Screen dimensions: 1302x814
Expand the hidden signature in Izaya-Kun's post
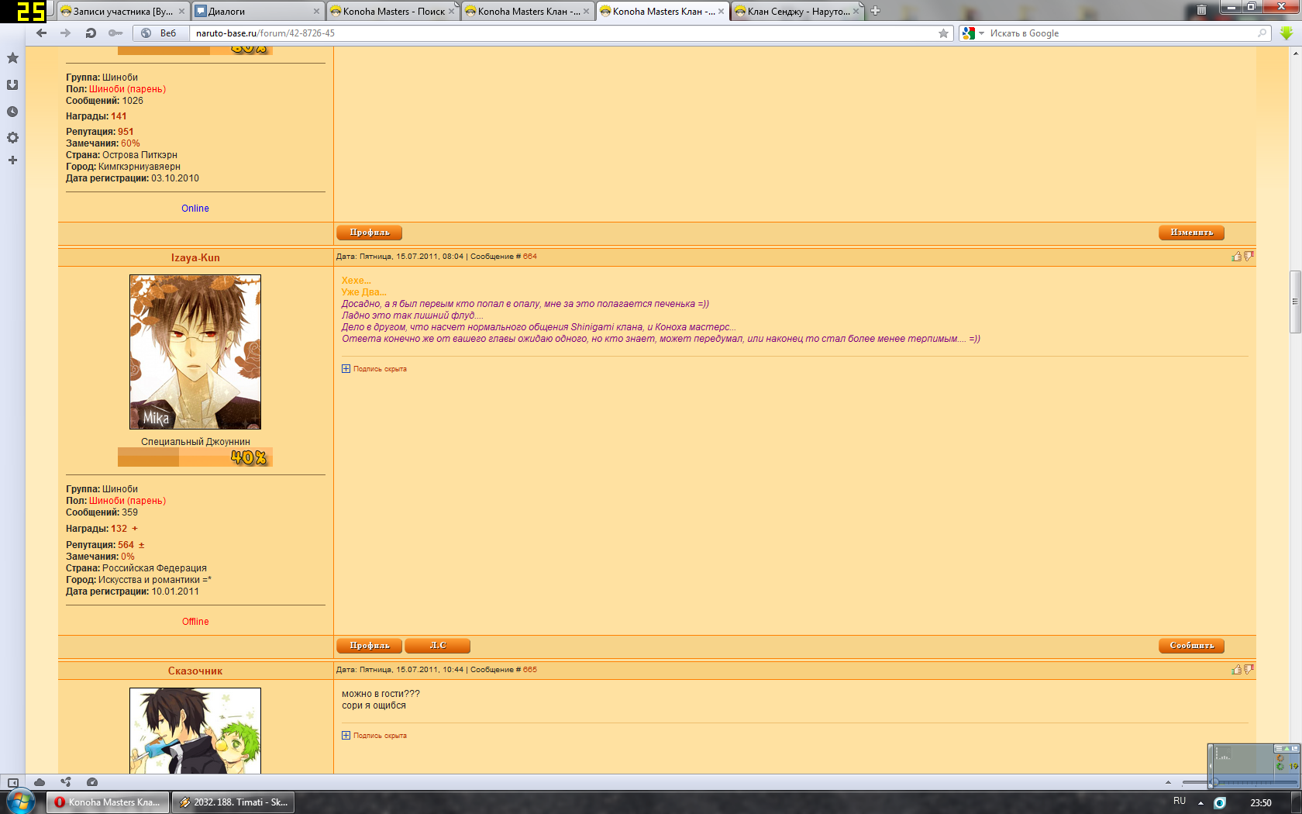(x=346, y=369)
